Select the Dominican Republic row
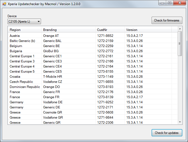The width and height of the screenshot is (188, 142). (93, 87)
